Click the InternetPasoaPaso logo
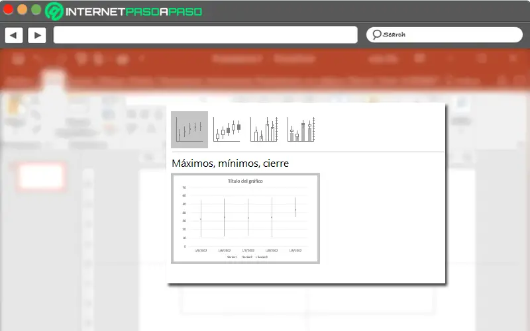This screenshot has height=331, width=530. (x=124, y=11)
